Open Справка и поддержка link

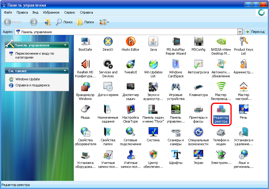33,85
